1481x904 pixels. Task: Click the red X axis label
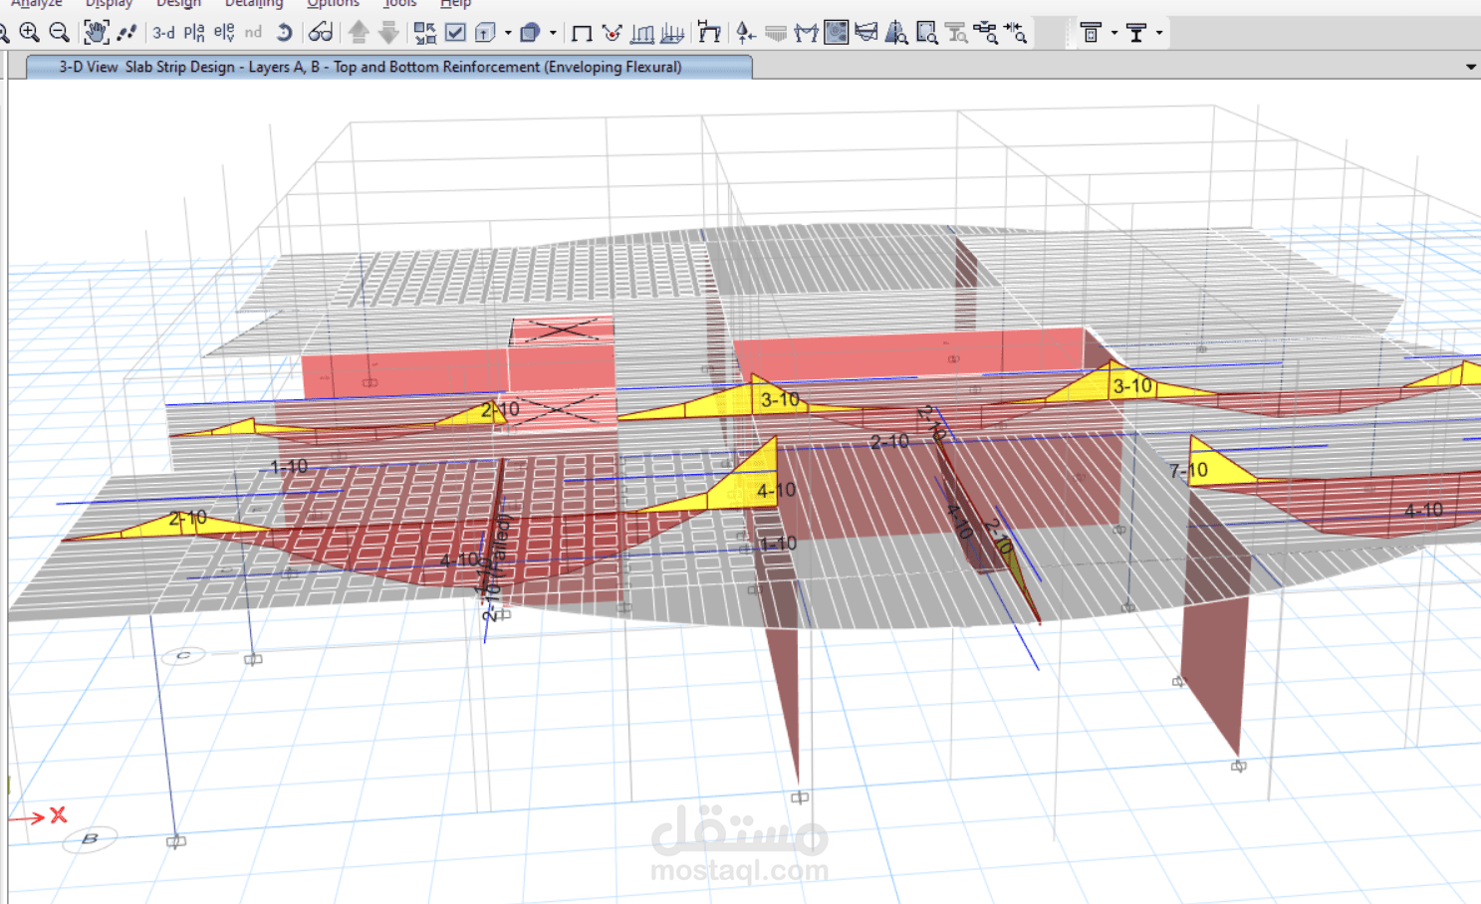pyautogui.click(x=58, y=814)
